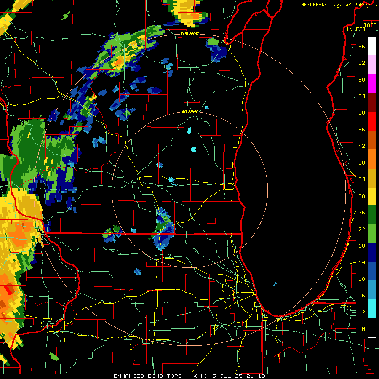Click the 5 JUL 25 date

point(228,376)
